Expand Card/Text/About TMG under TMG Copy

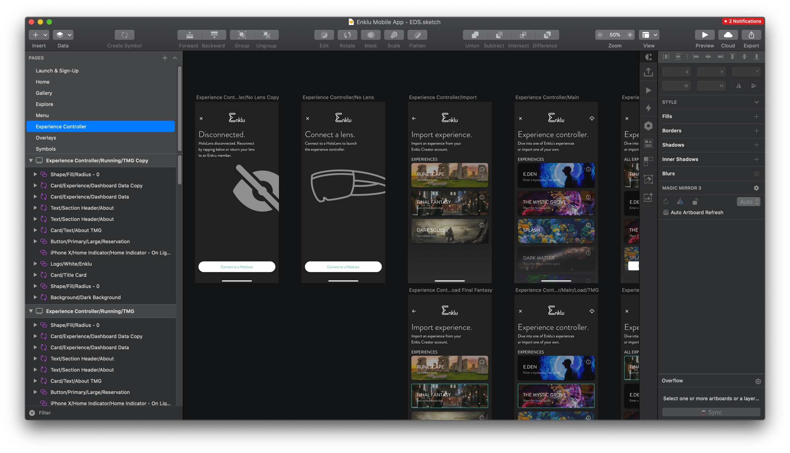pyautogui.click(x=35, y=230)
